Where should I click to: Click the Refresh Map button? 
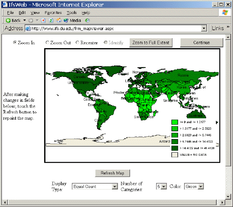coord(113,173)
